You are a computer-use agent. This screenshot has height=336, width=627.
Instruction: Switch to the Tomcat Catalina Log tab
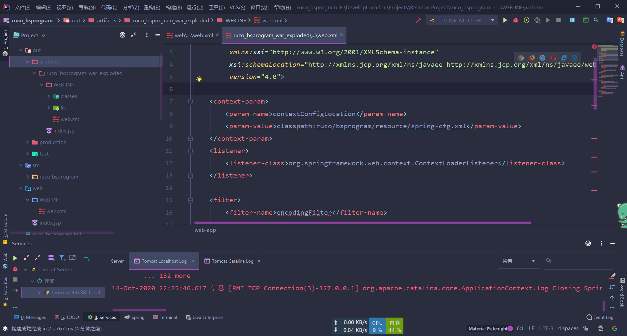[x=232, y=261]
